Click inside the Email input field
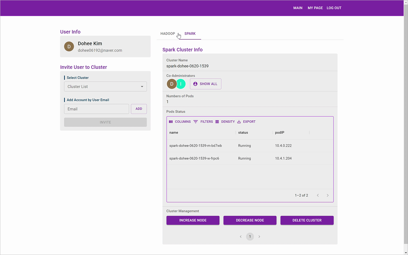The width and height of the screenshot is (408, 255). (96, 109)
